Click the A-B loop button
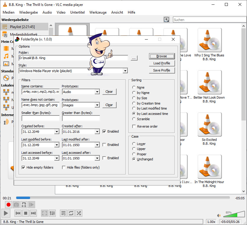The image size is (247, 225). pos(24,205)
